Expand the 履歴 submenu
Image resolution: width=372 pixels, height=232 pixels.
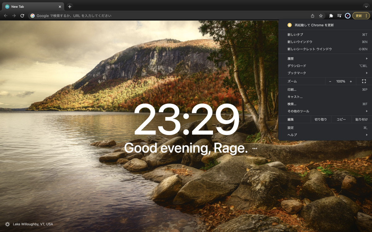pyautogui.click(x=325, y=58)
